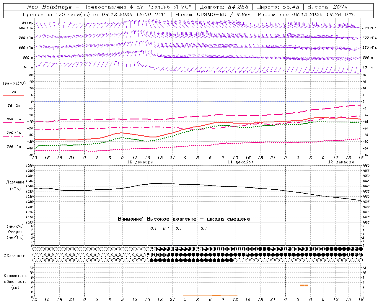This screenshot has height=302, width=378.
Task: Click the orange convective cloud bar on 12 December
Action: click(x=304, y=285)
